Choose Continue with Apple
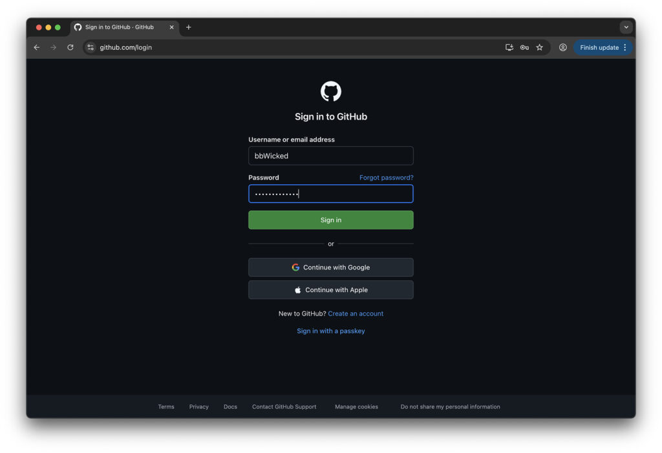This screenshot has height=453, width=662. [330, 290]
